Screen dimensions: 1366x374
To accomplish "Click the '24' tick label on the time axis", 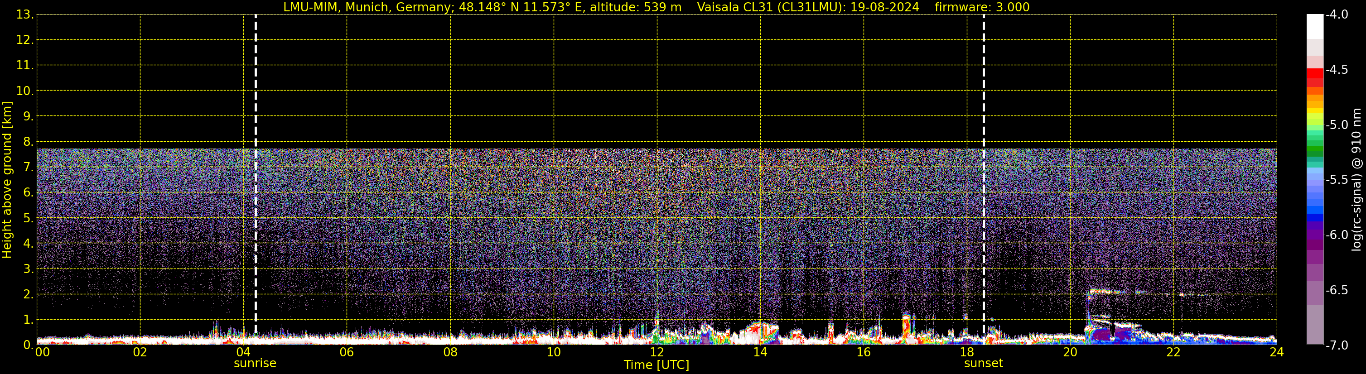I will click(x=1277, y=352).
